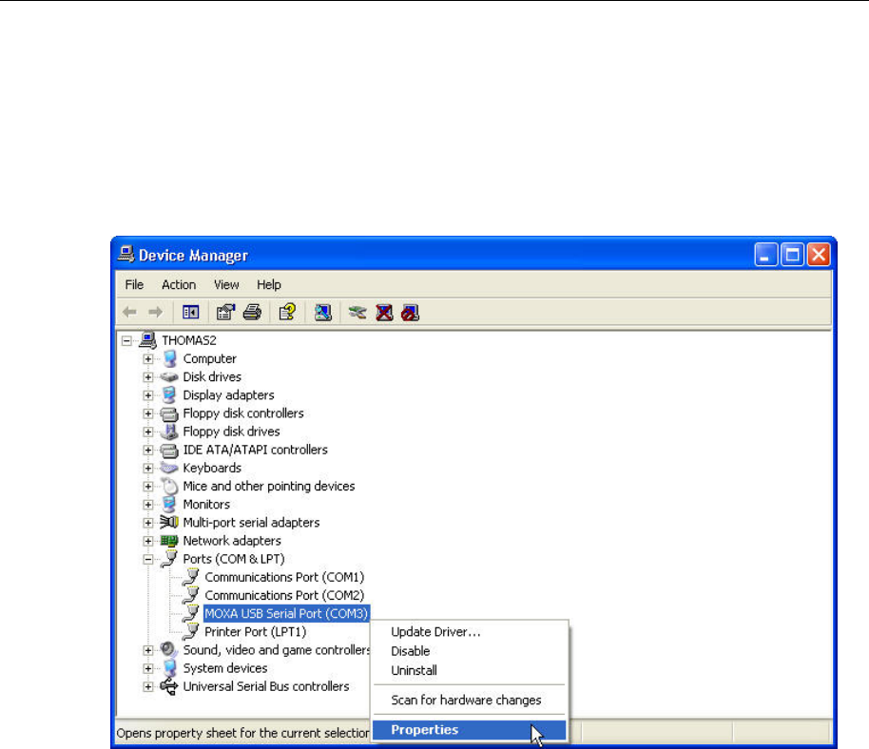The image size is (869, 749).
Task: Click the Network adapters icon
Action: pyautogui.click(x=169, y=541)
